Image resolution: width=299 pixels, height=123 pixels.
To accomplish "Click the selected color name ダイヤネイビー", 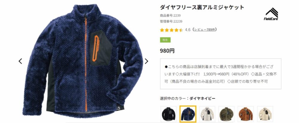I will pyautogui.click(x=202, y=99).
